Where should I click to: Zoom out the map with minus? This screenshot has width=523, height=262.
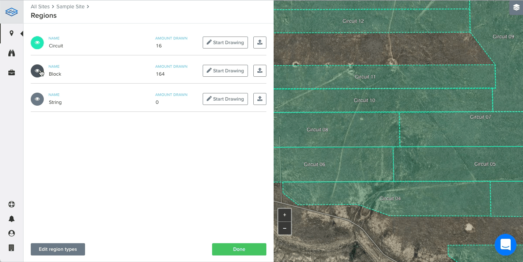pos(284,228)
